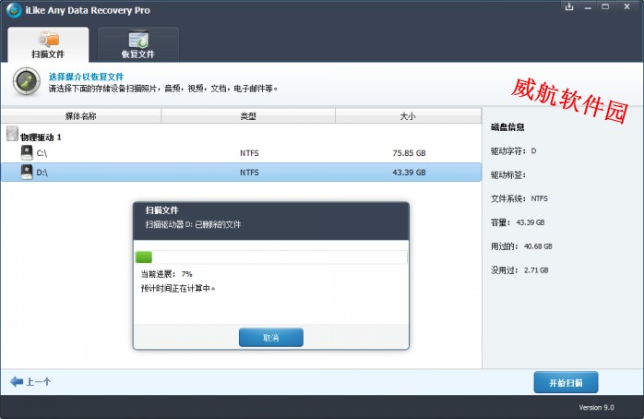Click the 驱动字符: D entry

tap(513, 151)
